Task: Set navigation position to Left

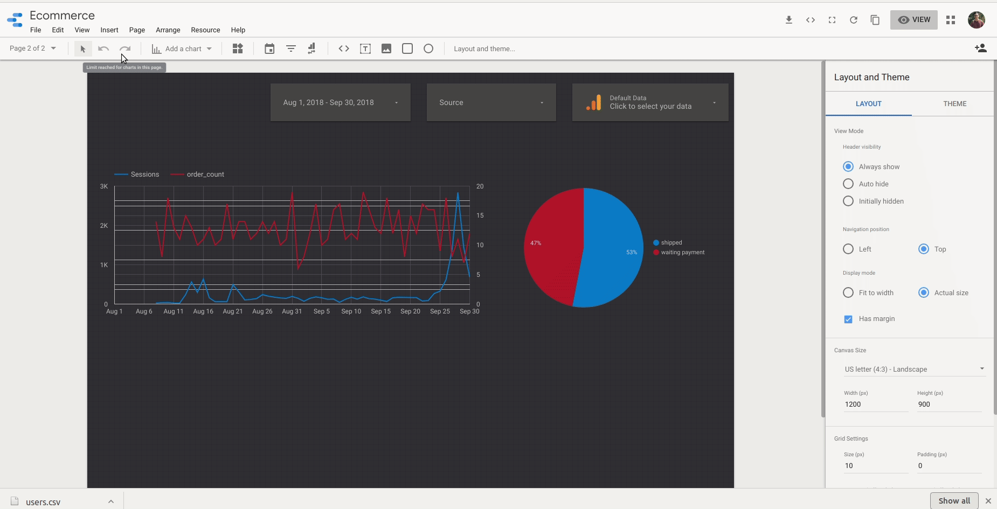Action: click(848, 249)
